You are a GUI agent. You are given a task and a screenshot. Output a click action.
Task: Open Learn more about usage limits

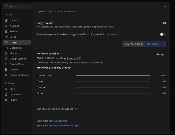(x=52, y=121)
